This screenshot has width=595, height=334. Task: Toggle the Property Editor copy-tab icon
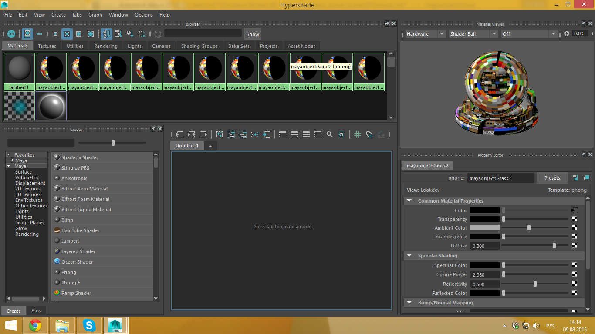(x=587, y=178)
